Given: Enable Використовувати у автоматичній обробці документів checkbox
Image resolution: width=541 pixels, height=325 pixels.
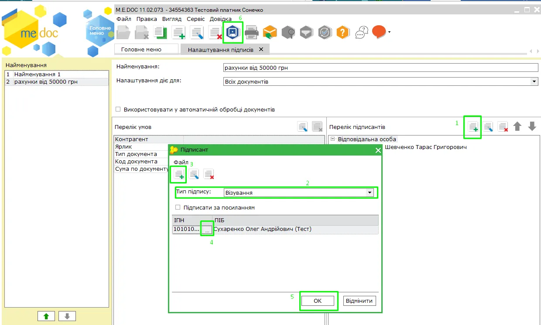Looking at the screenshot, I should (x=118, y=109).
